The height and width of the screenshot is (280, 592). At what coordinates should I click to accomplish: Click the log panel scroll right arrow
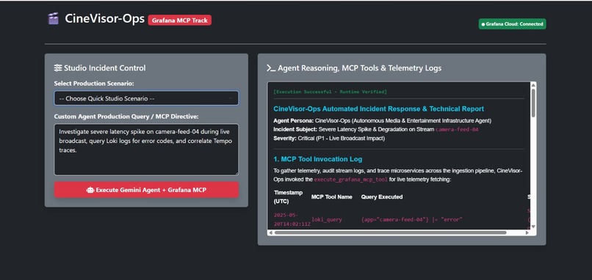527,232
